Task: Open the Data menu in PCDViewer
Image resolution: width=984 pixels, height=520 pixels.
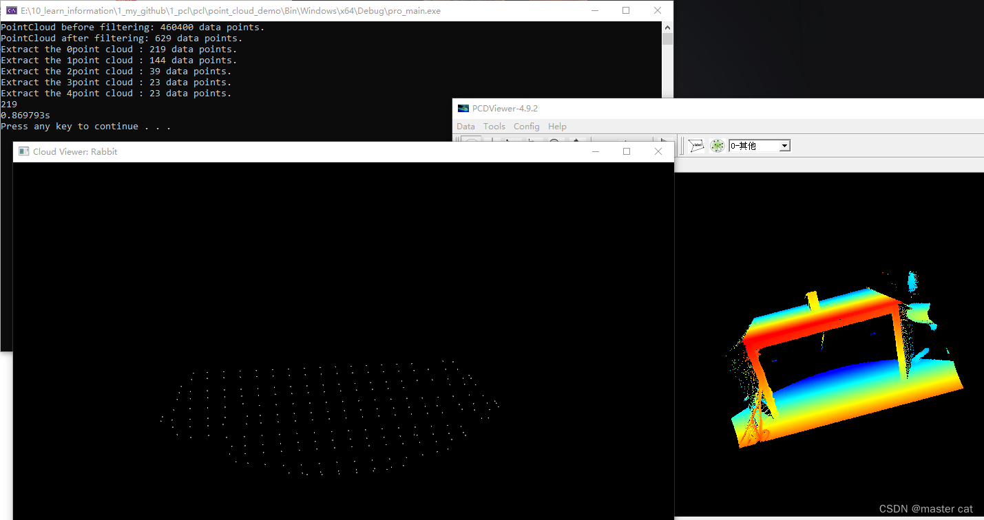Action: tap(465, 126)
